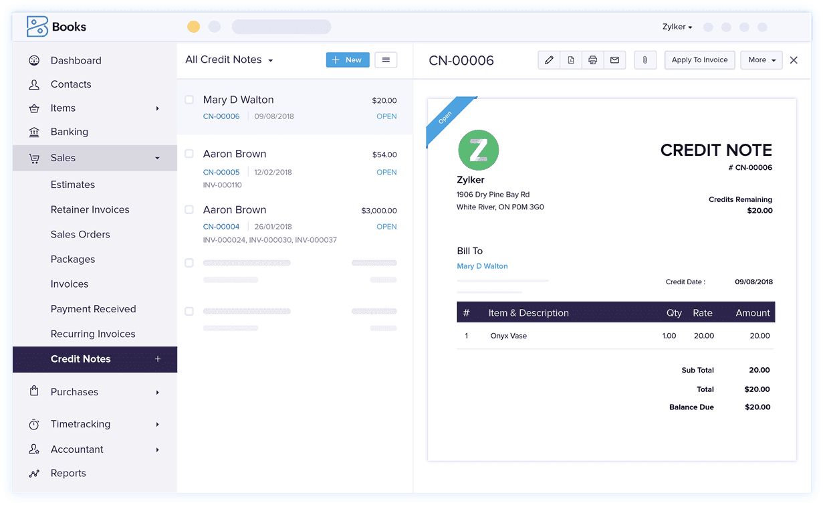The image size is (823, 505).
Task: Click the Banking icon in the sidebar
Action: 34,132
